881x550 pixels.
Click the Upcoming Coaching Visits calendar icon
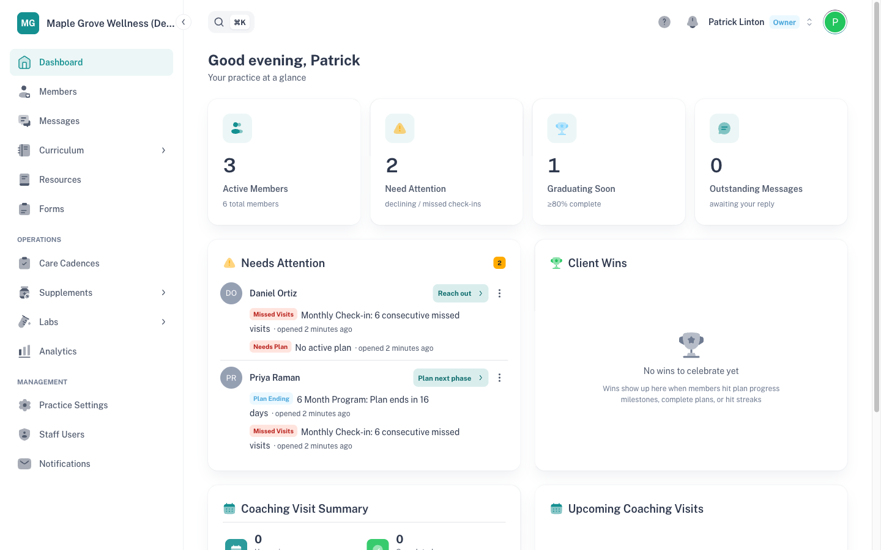coord(556,508)
